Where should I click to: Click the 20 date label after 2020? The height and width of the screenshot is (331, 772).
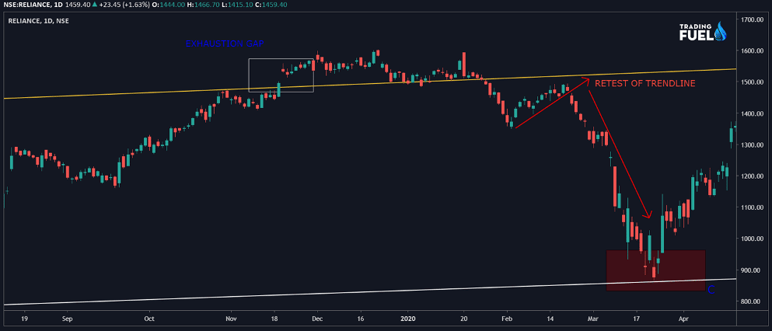coord(464,319)
